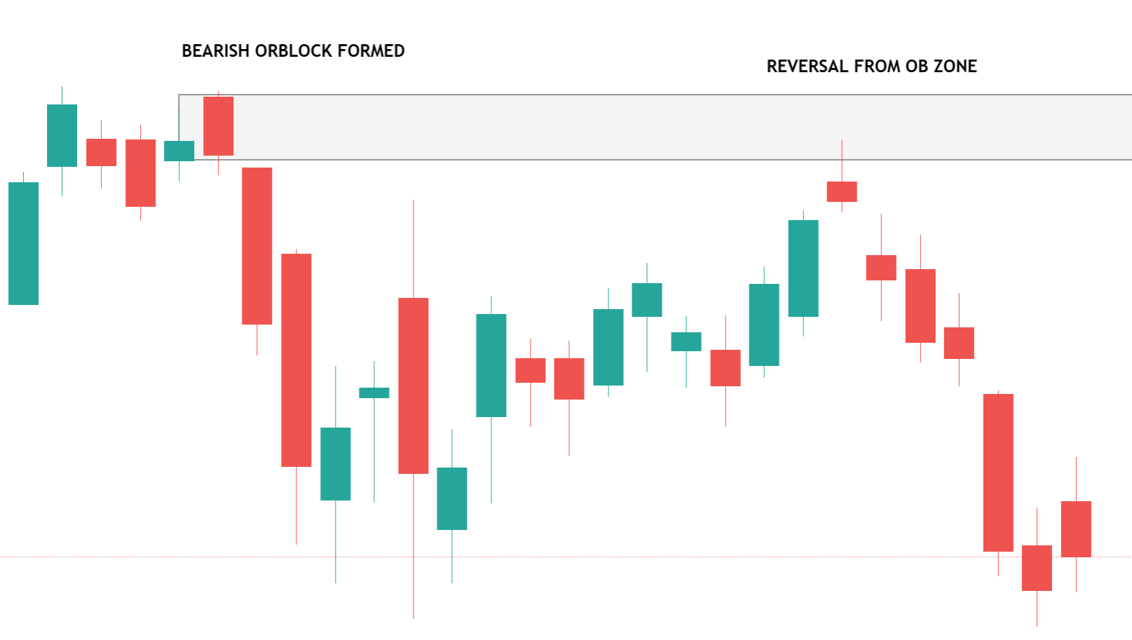This screenshot has height=640, width=1132.
Task: Click the first big red candle below zone
Action: pos(257,246)
